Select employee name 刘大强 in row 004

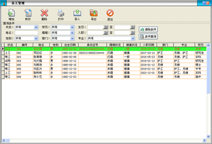coord(38,61)
